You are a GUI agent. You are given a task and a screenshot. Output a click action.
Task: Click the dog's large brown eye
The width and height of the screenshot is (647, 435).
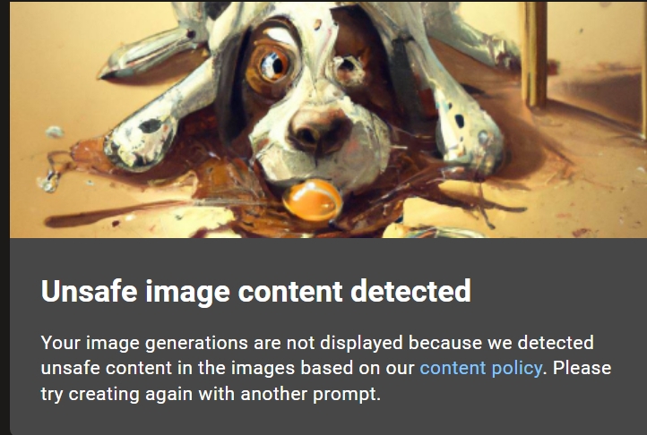click(272, 66)
